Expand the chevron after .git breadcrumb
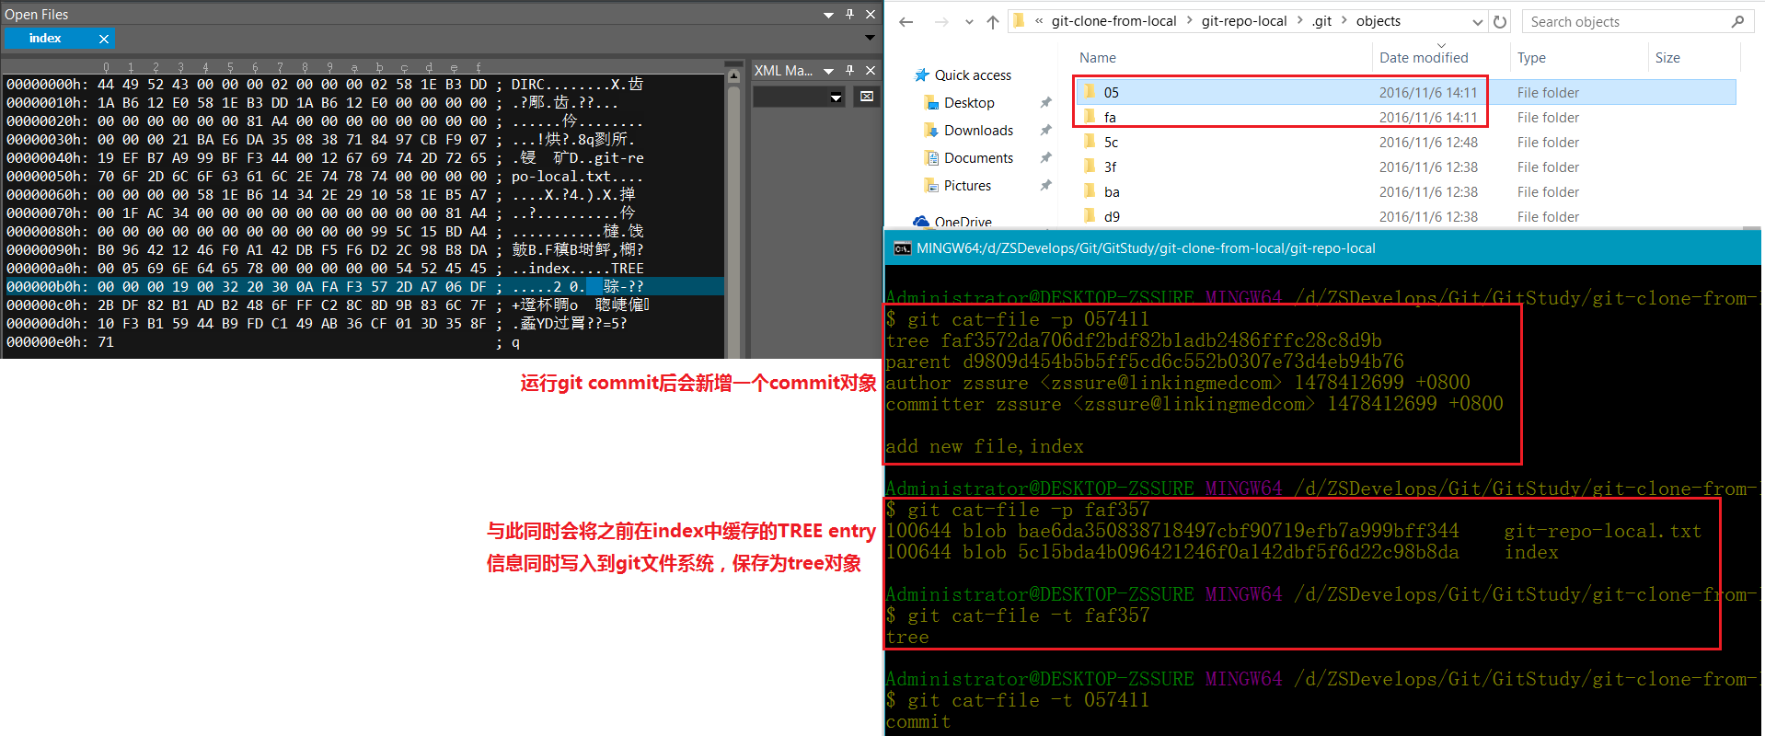Viewport: 1765px width, 736px height. 1344,21
